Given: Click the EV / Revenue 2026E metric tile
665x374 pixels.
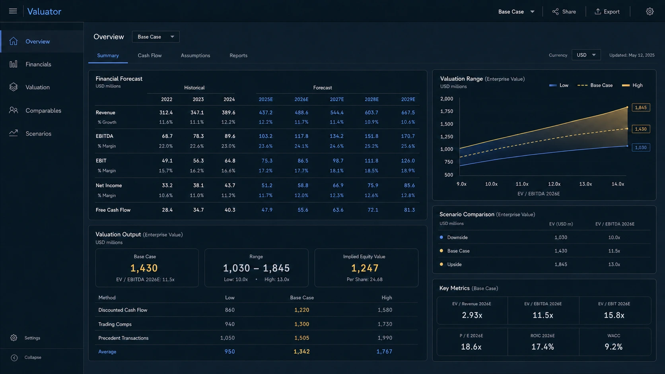Looking at the screenshot, I should 472,310.
